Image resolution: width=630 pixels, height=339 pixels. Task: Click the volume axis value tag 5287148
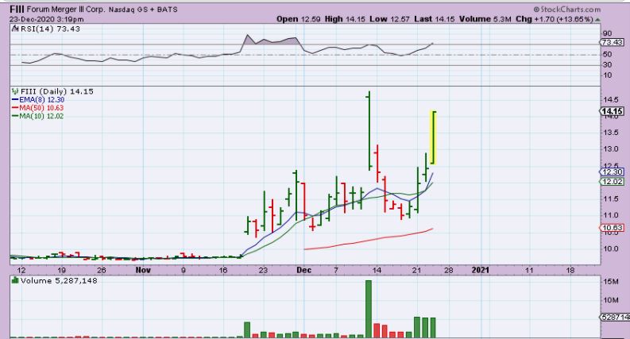point(615,318)
